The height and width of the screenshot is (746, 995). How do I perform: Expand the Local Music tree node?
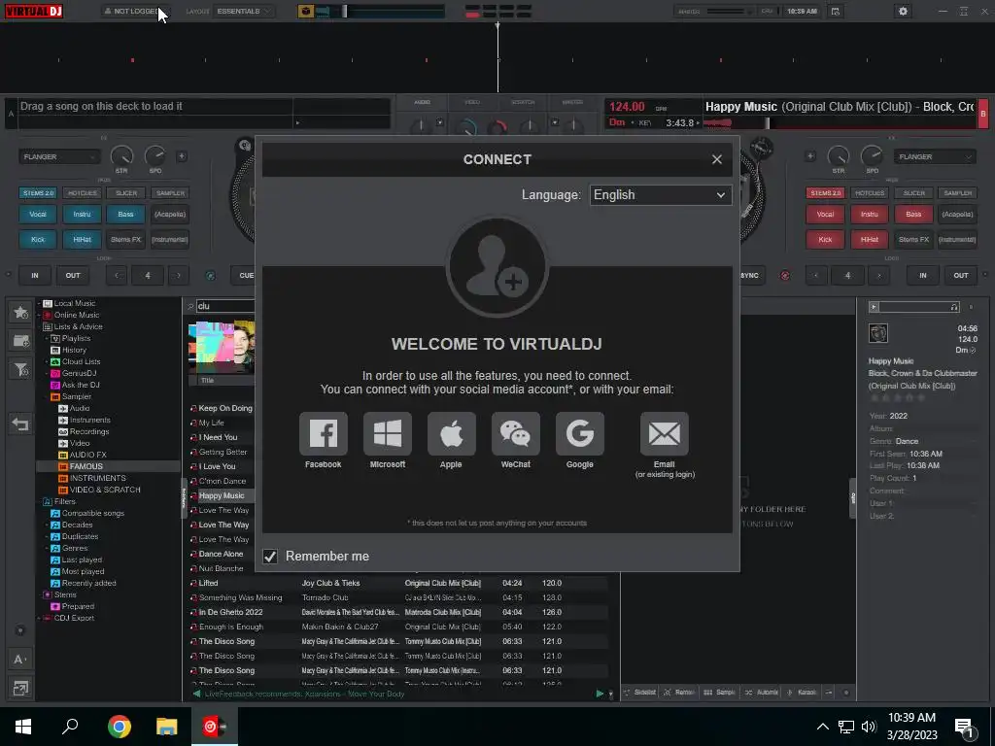(39, 303)
